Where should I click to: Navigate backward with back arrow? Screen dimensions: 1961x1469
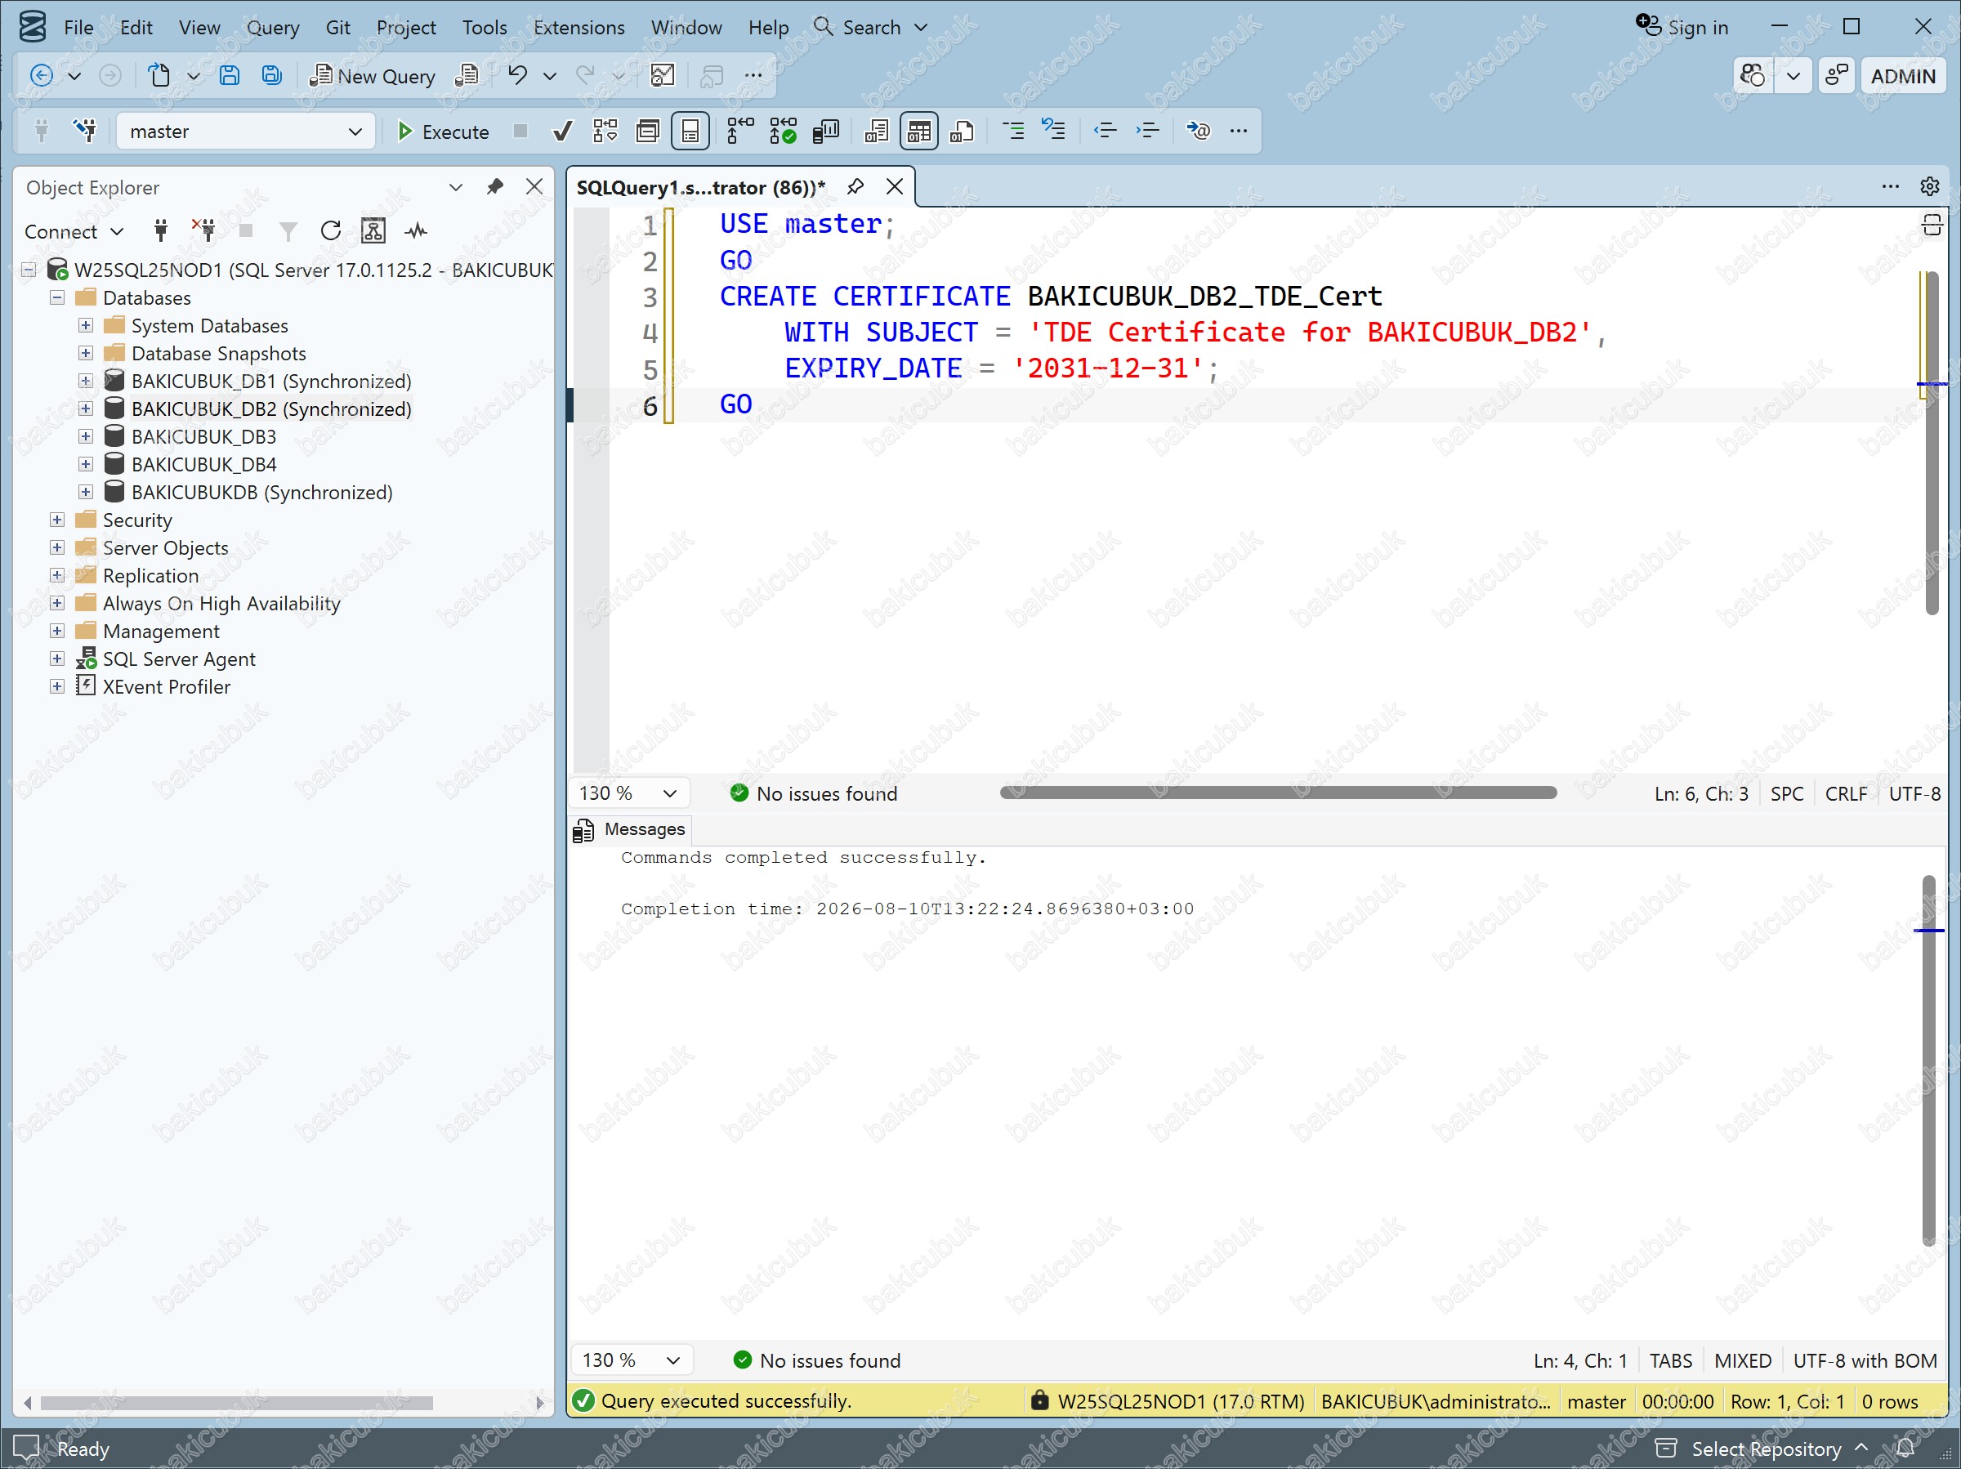point(42,76)
